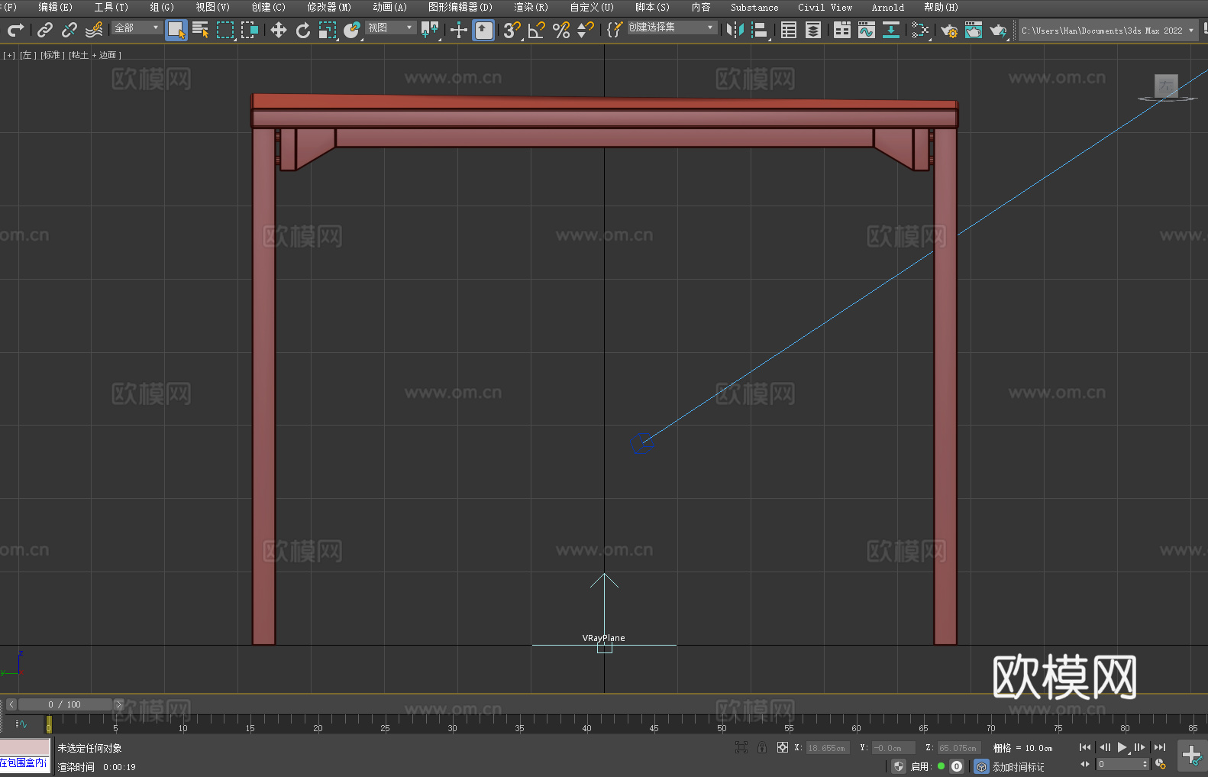Click the Mirror tool icon
This screenshot has height=777, width=1208.
coord(735,30)
